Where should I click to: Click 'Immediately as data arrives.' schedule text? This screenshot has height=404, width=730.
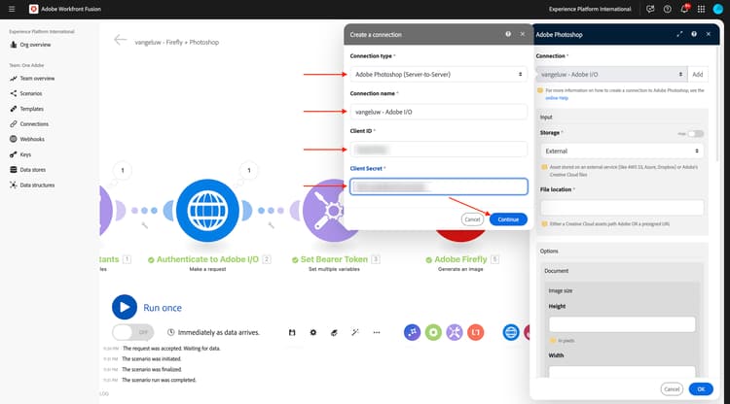219,332
